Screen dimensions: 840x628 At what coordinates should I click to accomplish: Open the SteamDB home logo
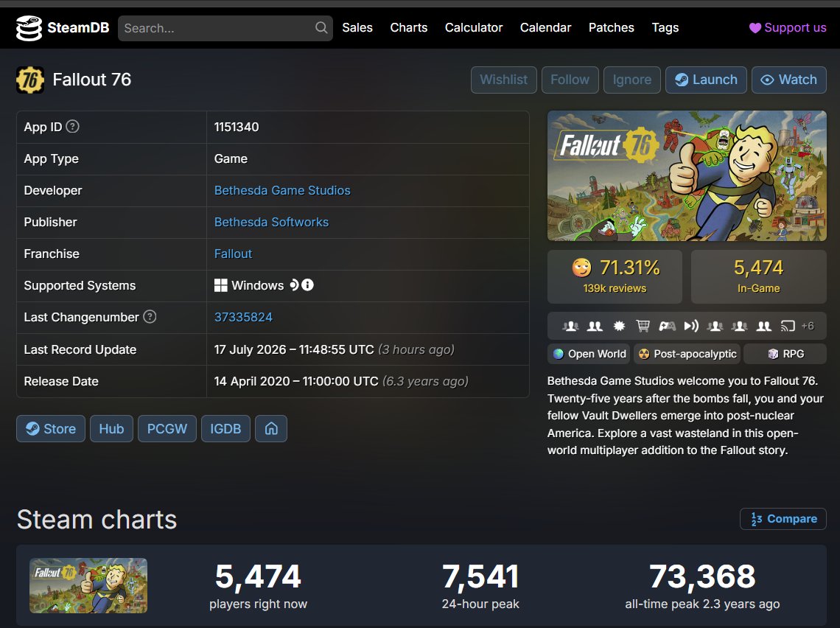point(63,28)
